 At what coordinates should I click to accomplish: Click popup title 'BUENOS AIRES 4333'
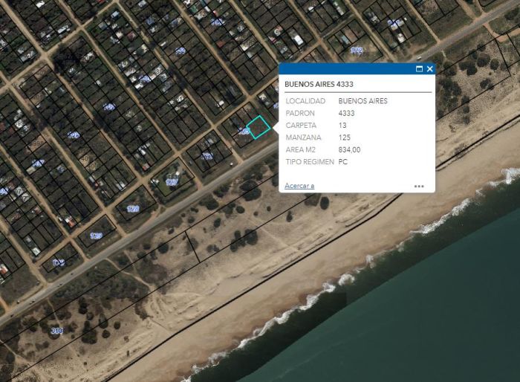(x=319, y=84)
